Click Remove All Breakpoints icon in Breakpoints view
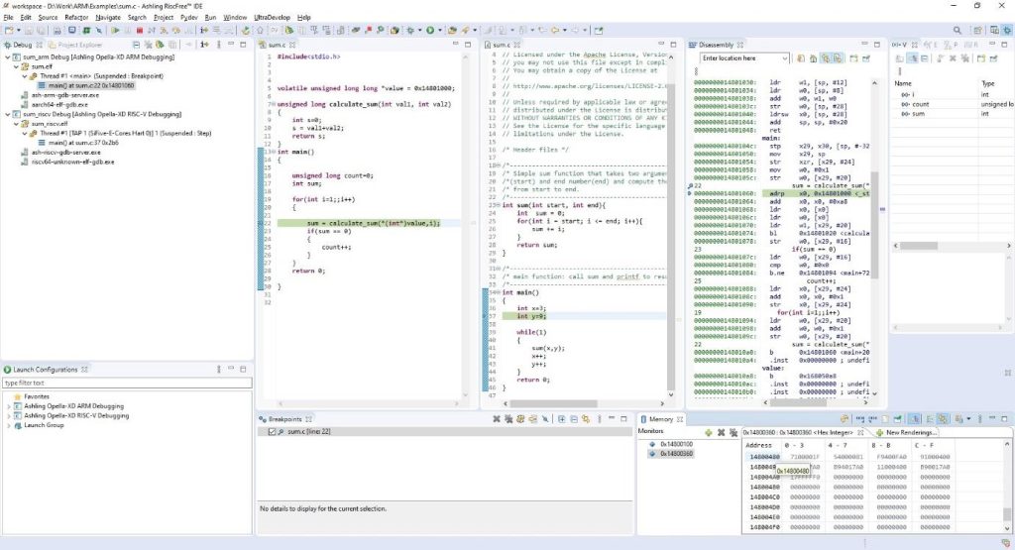The width and height of the screenshot is (1015, 550). point(508,419)
